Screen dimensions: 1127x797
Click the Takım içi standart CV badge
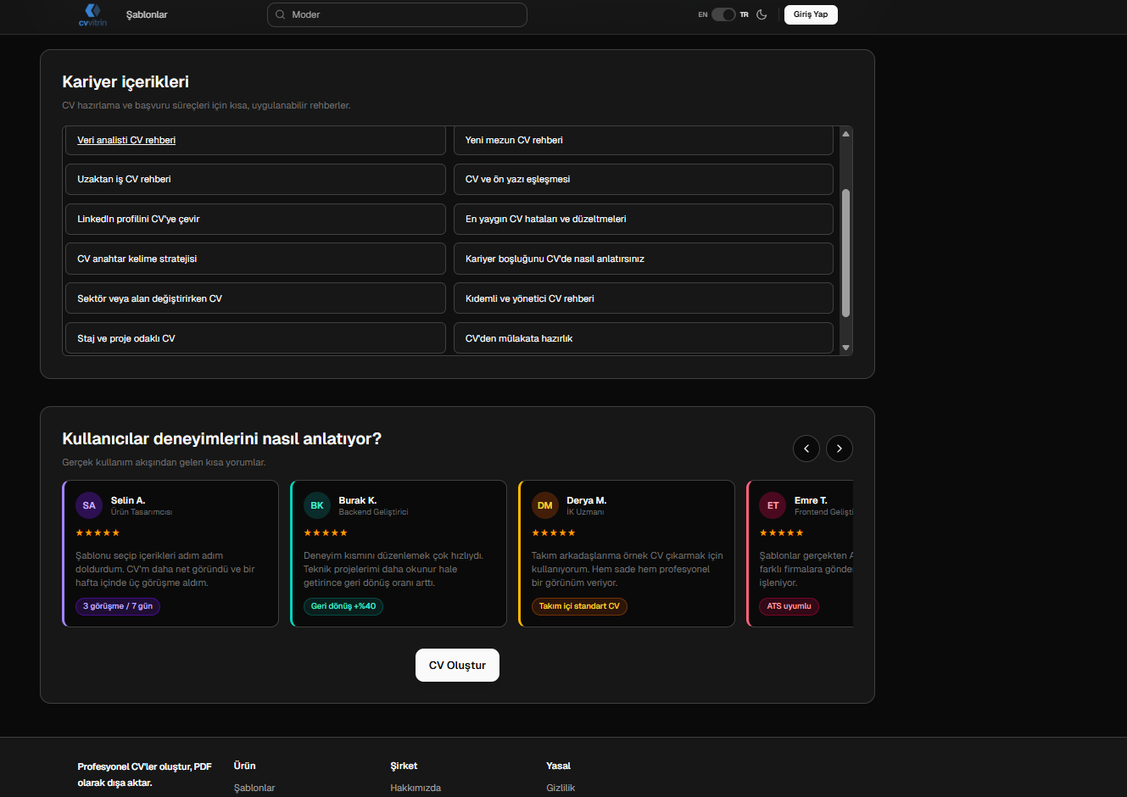coord(579,606)
